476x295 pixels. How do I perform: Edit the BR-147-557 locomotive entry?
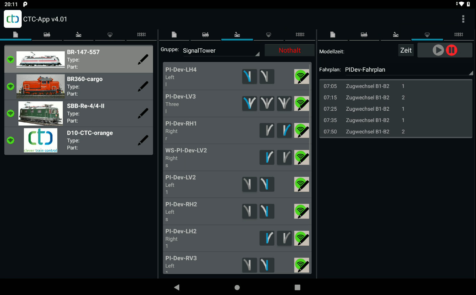coord(143,59)
